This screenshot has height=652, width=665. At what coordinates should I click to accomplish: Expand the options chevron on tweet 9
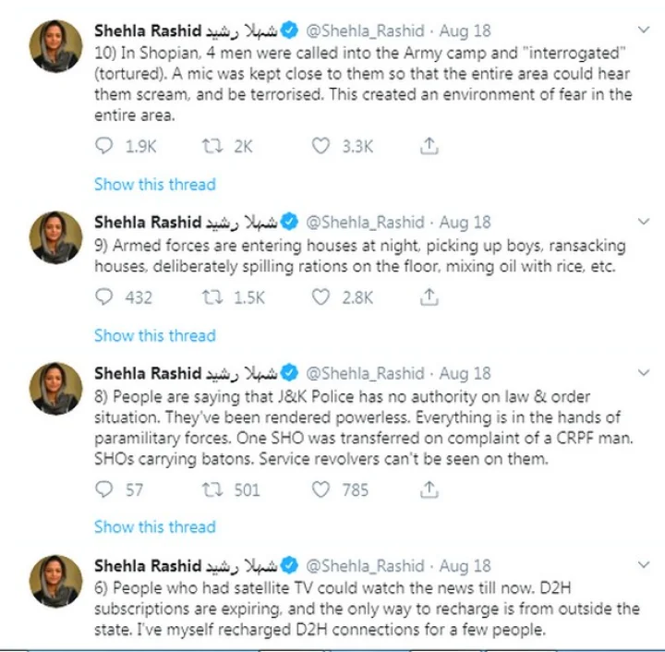click(x=644, y=222)
